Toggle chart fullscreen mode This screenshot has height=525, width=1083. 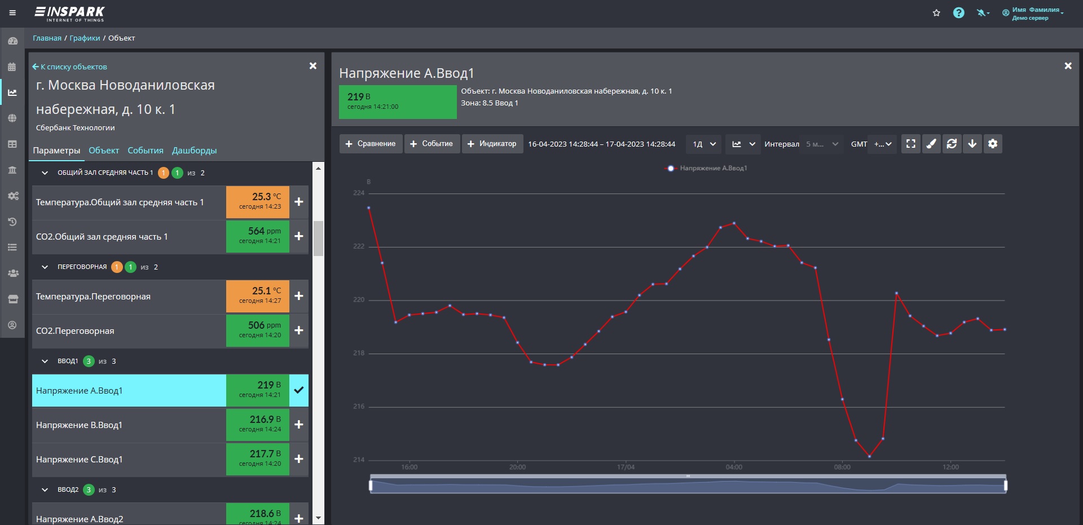coord(910,144)
